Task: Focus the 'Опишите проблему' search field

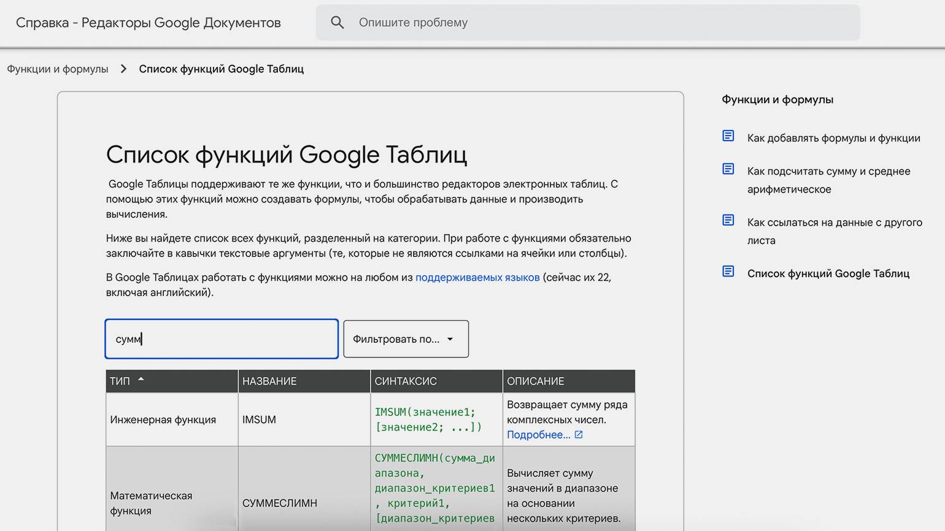Action: pyautogui.click(x=588, y=23)
